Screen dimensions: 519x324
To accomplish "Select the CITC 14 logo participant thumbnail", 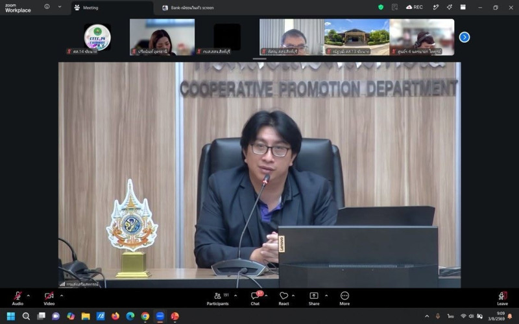I will click(97, 37).
